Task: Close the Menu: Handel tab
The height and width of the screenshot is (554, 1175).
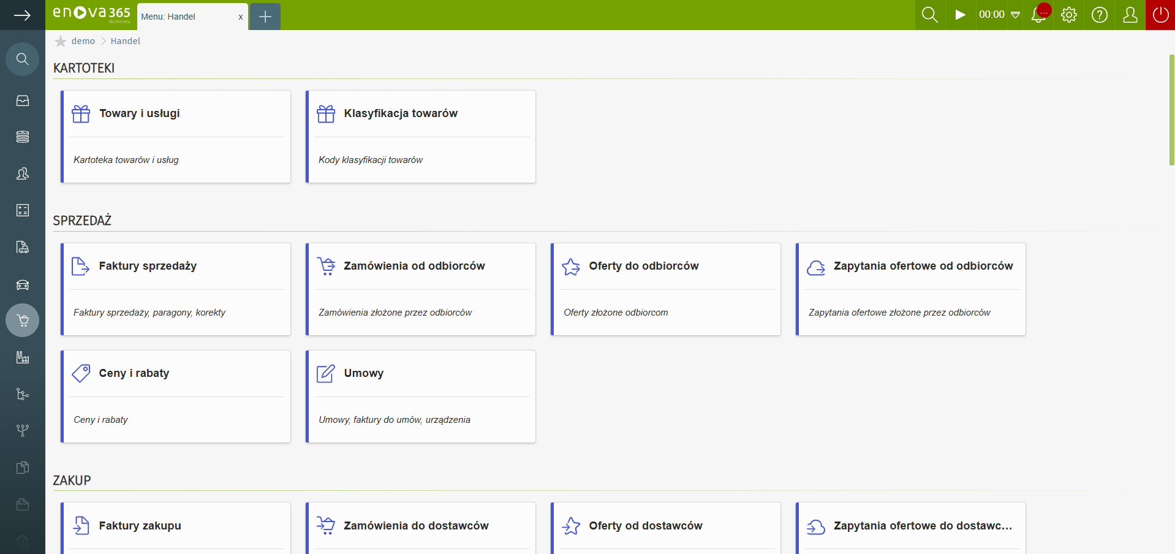Action: (x=241, y=17)
